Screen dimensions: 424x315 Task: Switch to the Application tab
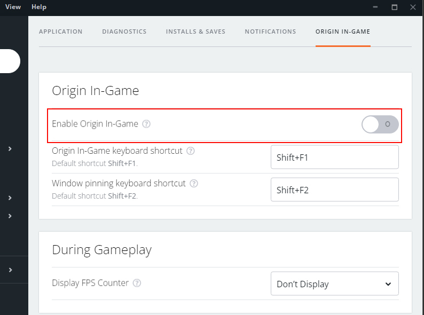tap(61, 31)
